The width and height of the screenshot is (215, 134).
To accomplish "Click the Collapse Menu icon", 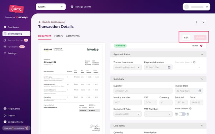I will click(x=5, y=122).
